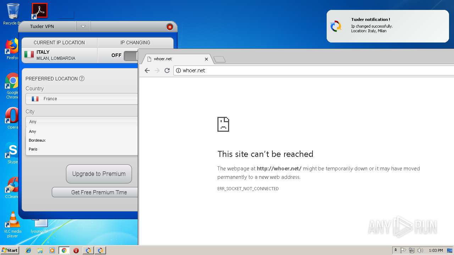Open the CCleaner desktop shortcut
Screen dimensions: 454x255
click(12, 188)
